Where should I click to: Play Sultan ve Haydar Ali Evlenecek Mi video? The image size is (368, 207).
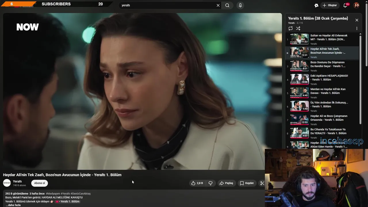[x=322, y=39]
